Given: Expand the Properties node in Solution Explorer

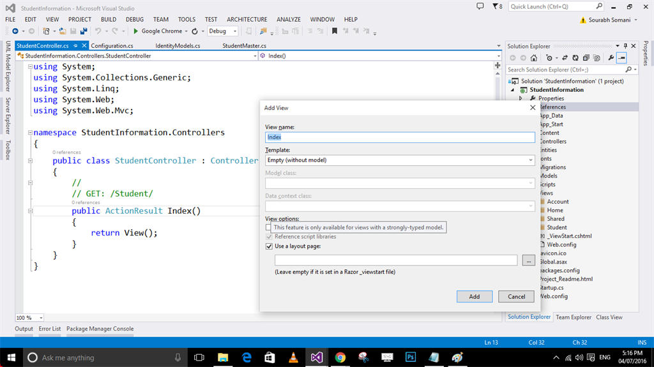Looking at the screenshot, I should click(521, 98).
